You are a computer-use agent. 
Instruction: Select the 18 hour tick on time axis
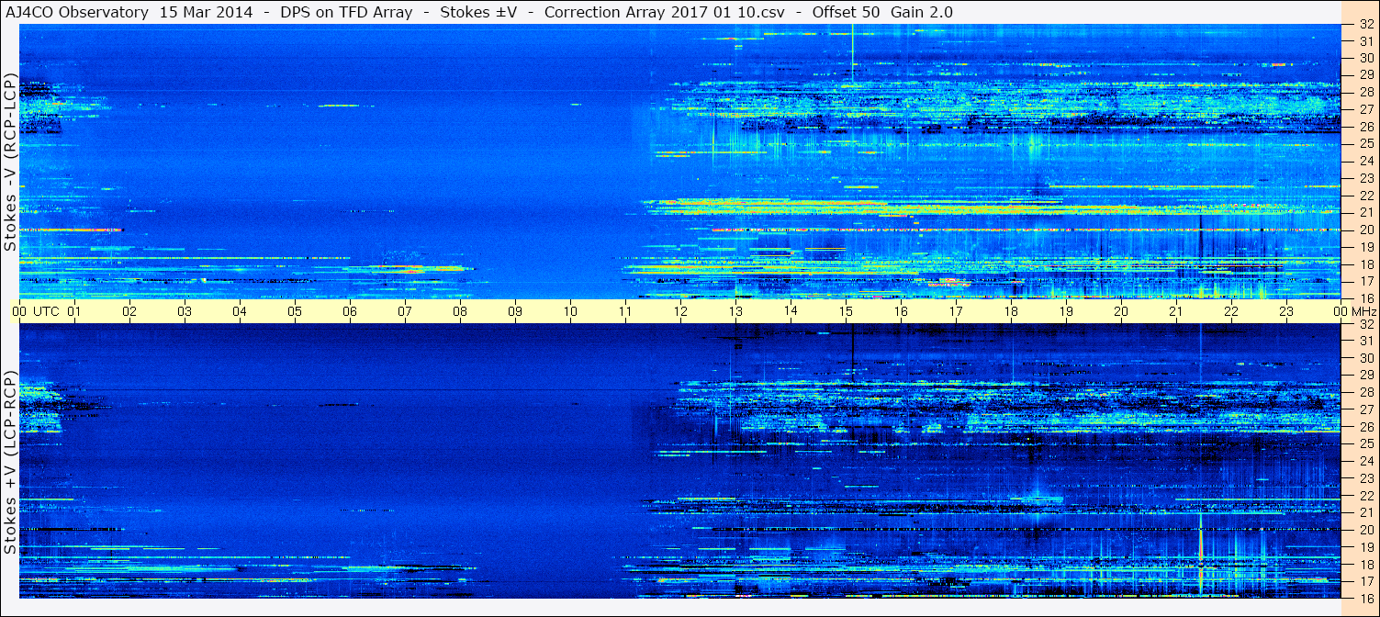[1011, 311]
